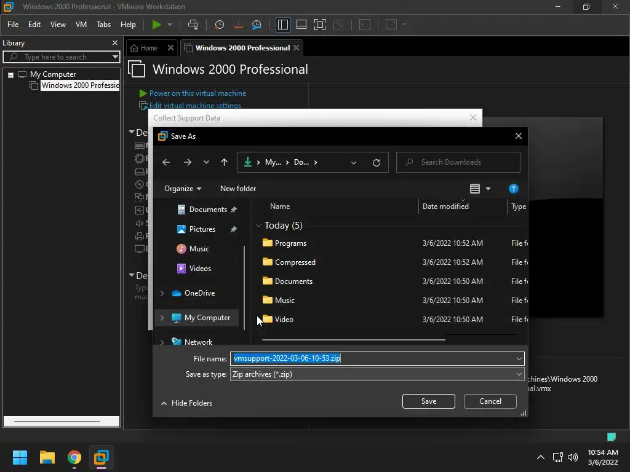Open the VM menu
Screen dimensions: 630x472
pyautogui.click(x=81, y=25)
